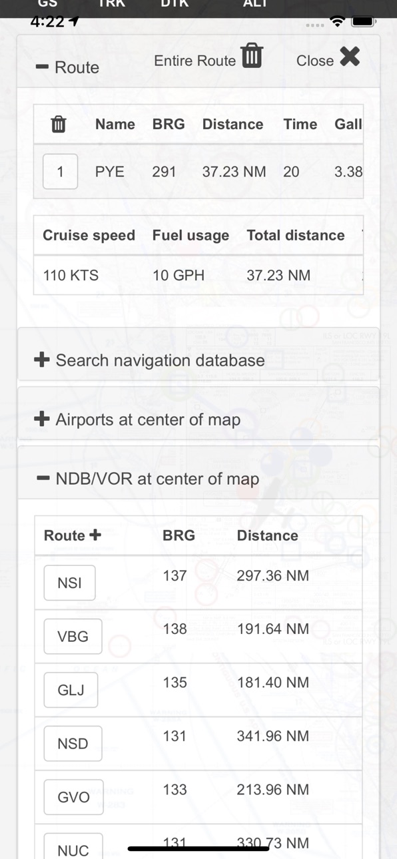397x859 pixels.
Task: Add GVO navaid to route
Action: pyautogui.click(x=73, y=797)
